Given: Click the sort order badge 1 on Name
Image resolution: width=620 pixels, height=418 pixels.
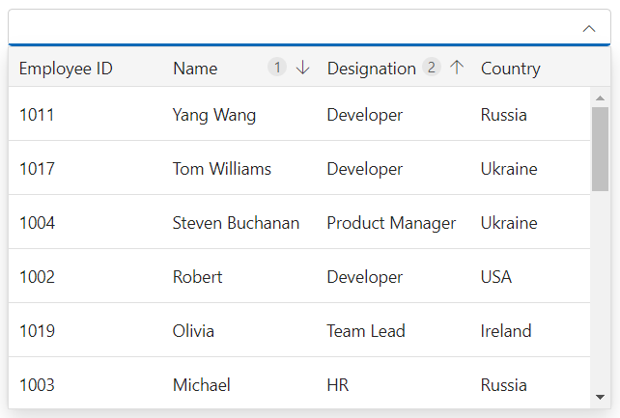Looking at the screenshot, I should [x=277, y=68].
